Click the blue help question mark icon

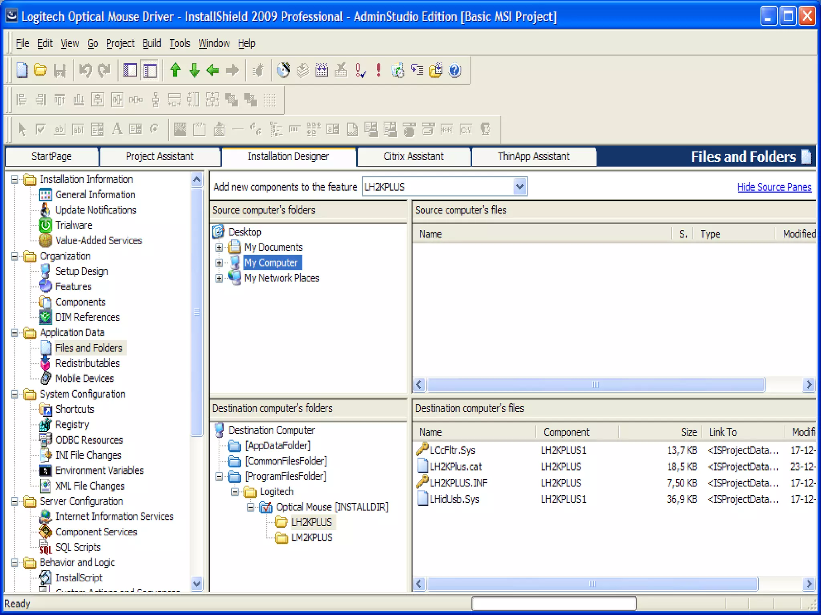[455, 70]
